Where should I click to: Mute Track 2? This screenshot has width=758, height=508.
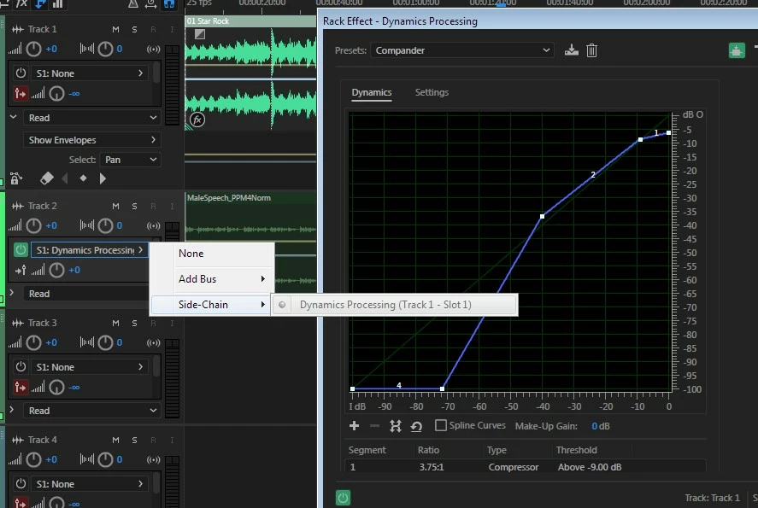point(115,207)
